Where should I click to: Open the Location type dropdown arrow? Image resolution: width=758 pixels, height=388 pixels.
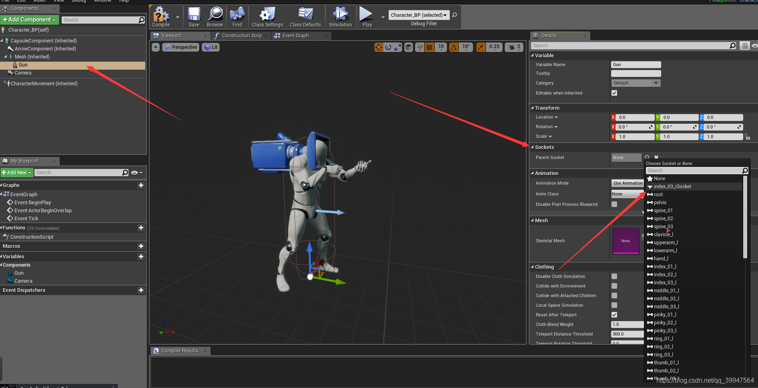coord(556,117)
